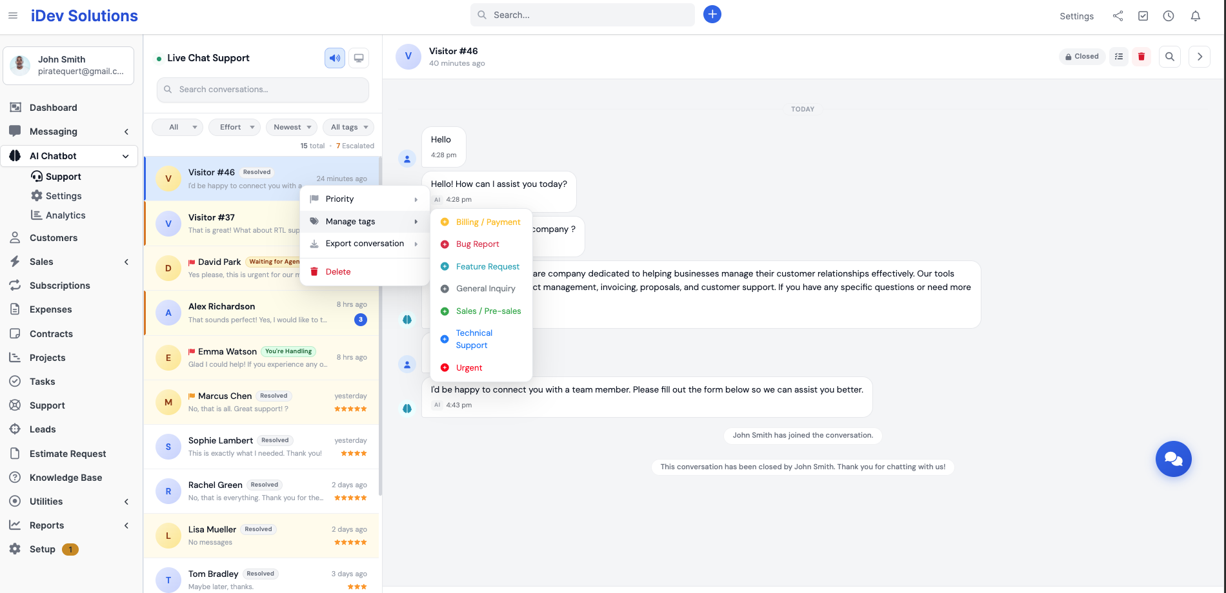This screenshot has width=1226, height=593.
Task: Delete conversation using red trash icon
Action: (x=1141, y=57)
